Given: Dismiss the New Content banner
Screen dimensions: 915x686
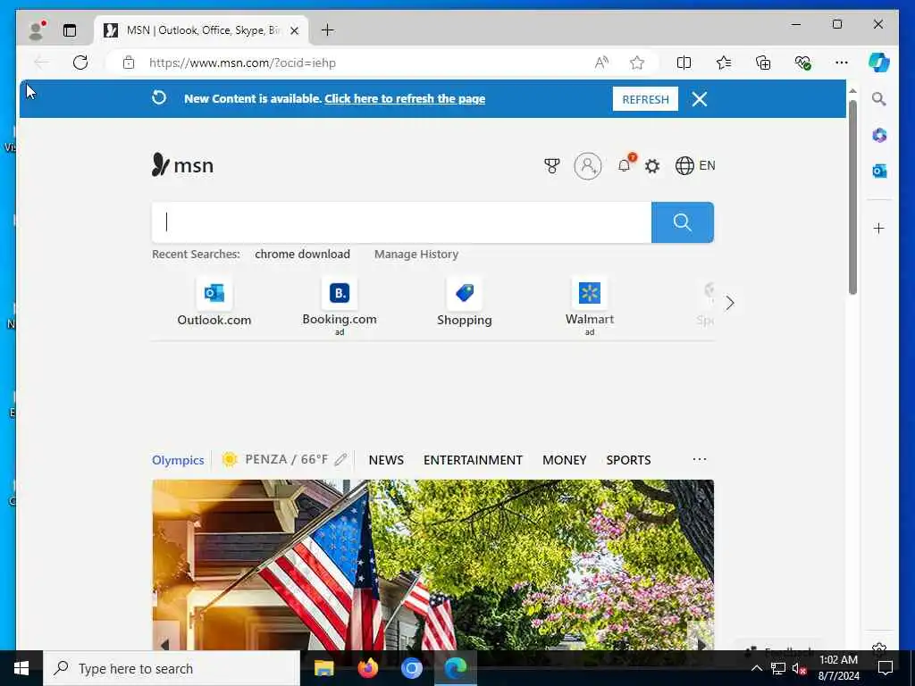Looking at the screenshot, I should (700, 99).
